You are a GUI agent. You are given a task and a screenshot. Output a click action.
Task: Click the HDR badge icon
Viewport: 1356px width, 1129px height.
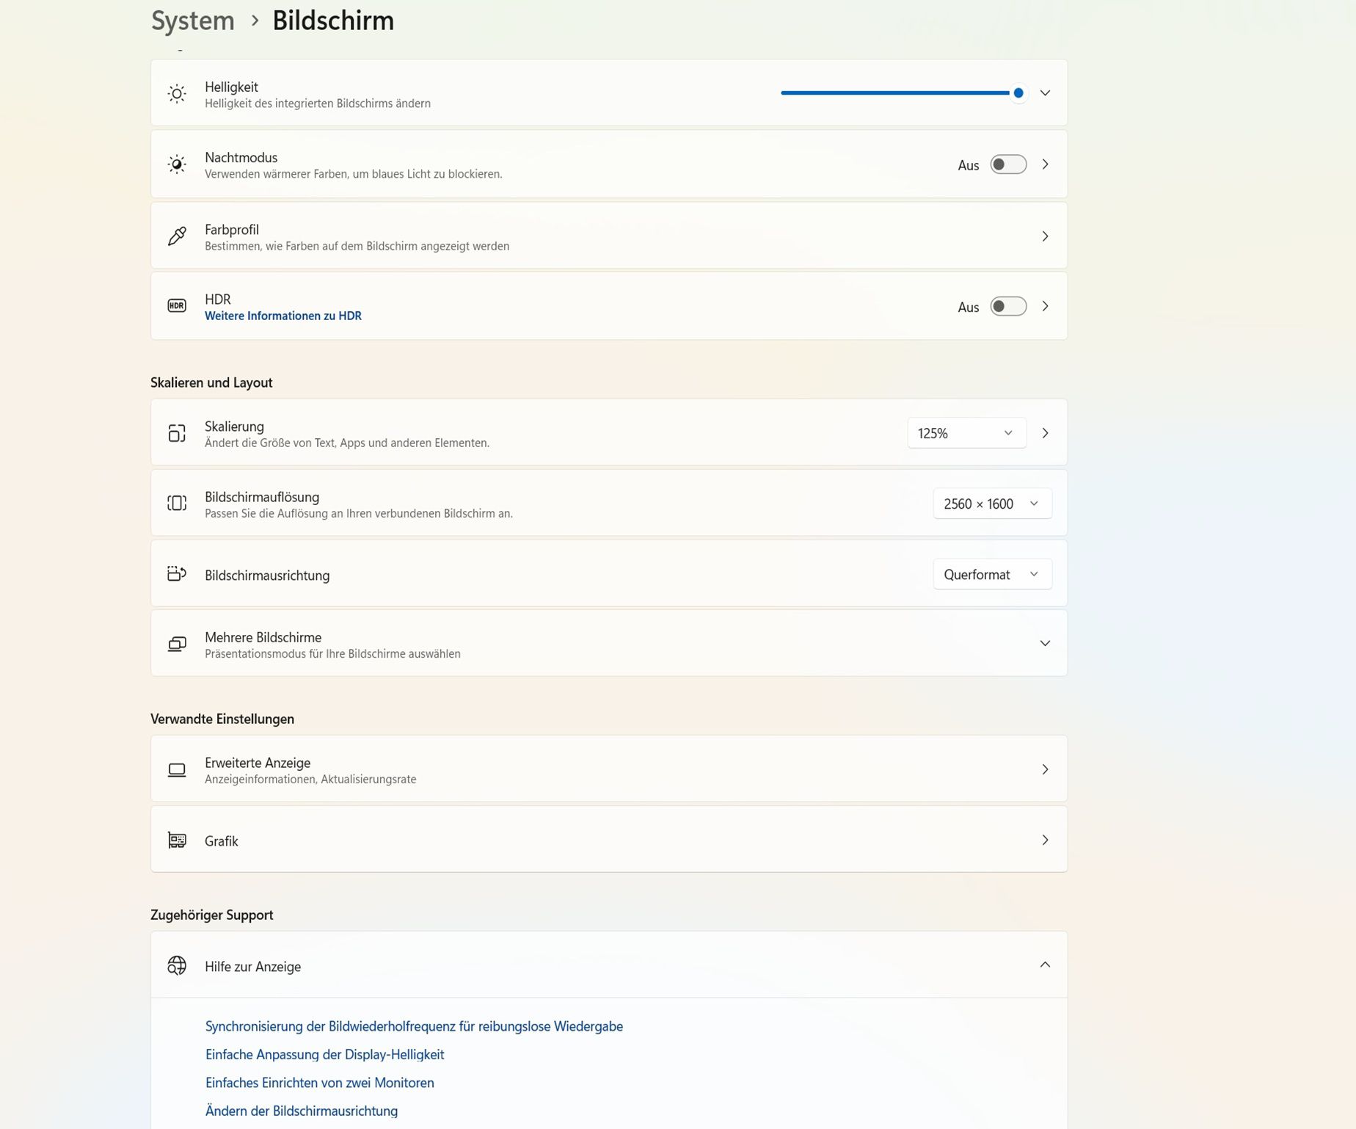(x=177, y=306)
